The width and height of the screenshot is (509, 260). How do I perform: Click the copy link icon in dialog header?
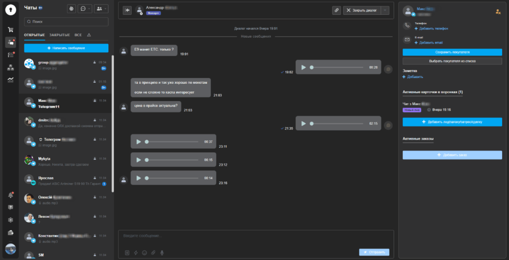click(337, 10)
